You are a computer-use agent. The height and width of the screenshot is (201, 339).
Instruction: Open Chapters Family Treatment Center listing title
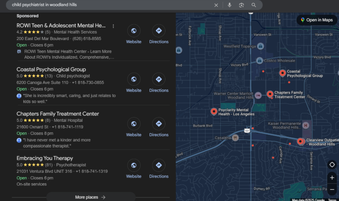[58, 114]
